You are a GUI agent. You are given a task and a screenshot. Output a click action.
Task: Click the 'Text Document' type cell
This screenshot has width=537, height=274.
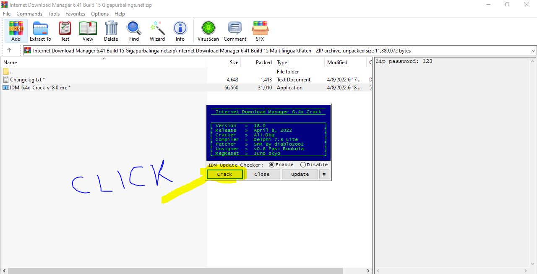click(294, 79)
